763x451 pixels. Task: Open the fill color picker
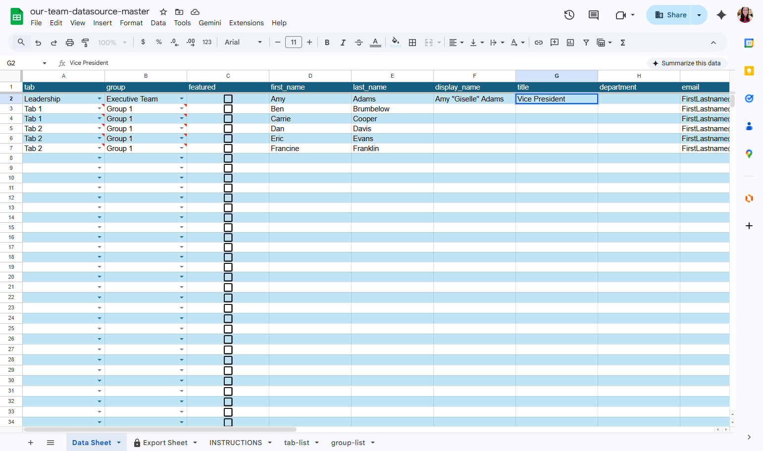click(395, 43)
